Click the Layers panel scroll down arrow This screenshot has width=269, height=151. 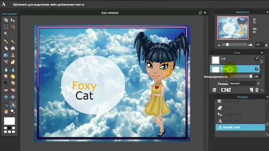tap(261, 70)
